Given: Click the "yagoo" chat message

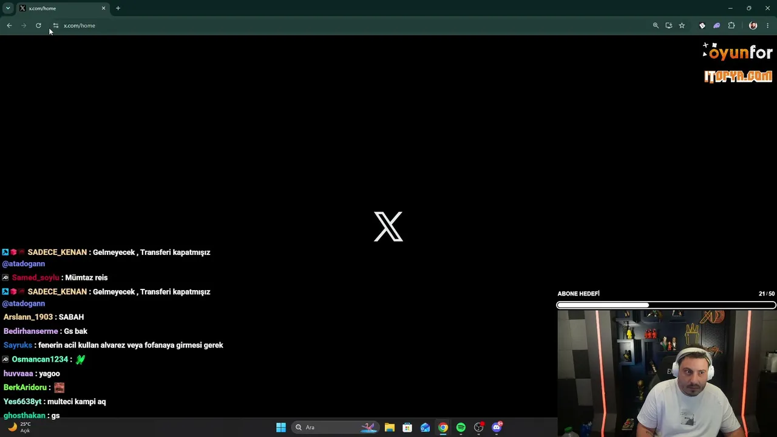Looking at the screenshot, I should click(x=49, y=374).
